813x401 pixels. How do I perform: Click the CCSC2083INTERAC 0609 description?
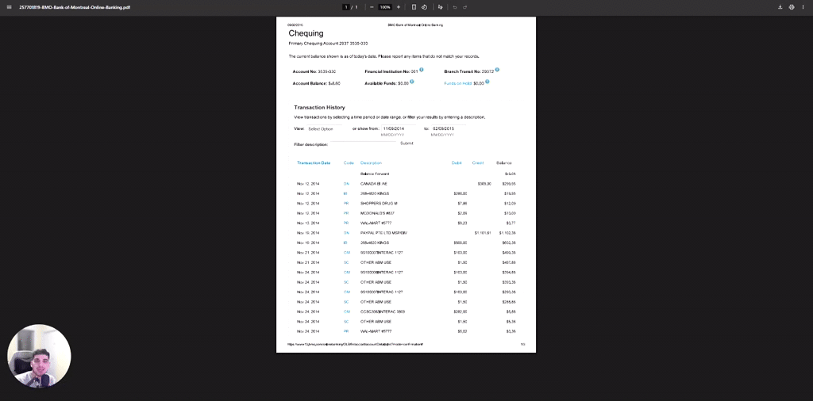point(383,311)
